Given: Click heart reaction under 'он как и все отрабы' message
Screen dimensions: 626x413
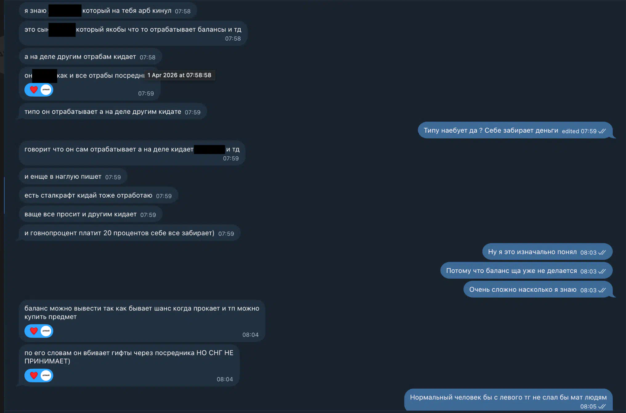Looking at the screenshot, I should tap(34, 90).
